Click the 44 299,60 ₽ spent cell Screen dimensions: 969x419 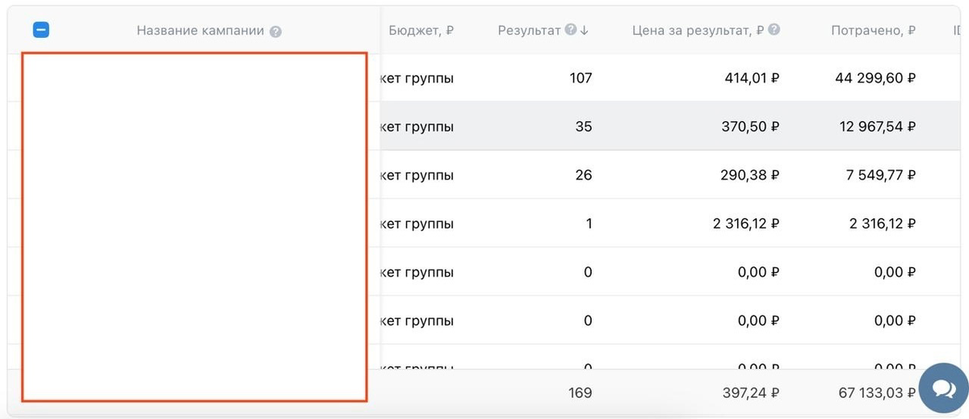[875, 78]
